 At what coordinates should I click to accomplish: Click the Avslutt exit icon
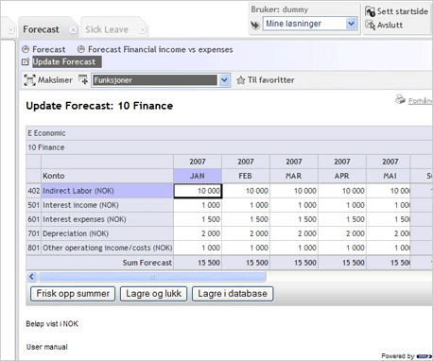click(x=370, y=25)
